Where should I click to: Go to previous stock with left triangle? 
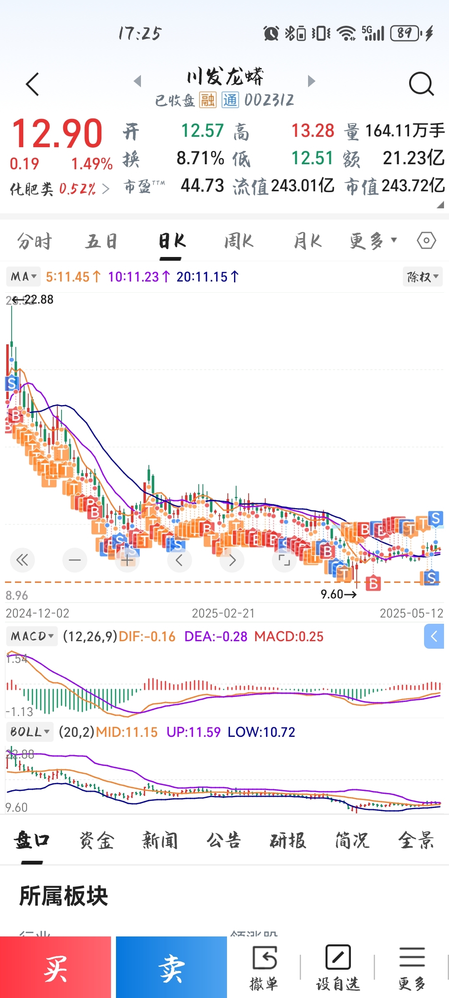[x=138, y=81]
